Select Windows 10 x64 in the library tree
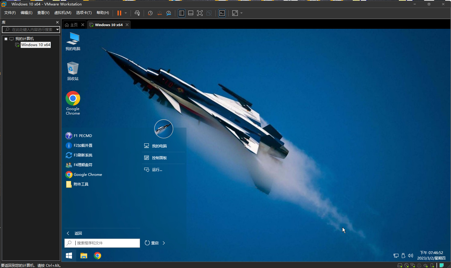This screenshot has width=451, height=268. 36,45
